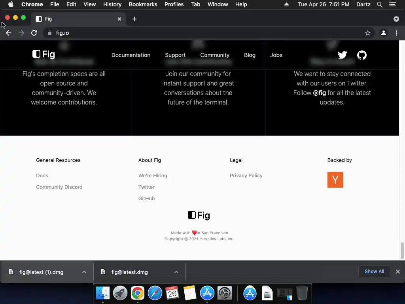Reload the fig.io page

(34, 33)
